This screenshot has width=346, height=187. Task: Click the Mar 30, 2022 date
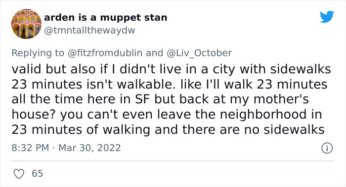point(89,148)
